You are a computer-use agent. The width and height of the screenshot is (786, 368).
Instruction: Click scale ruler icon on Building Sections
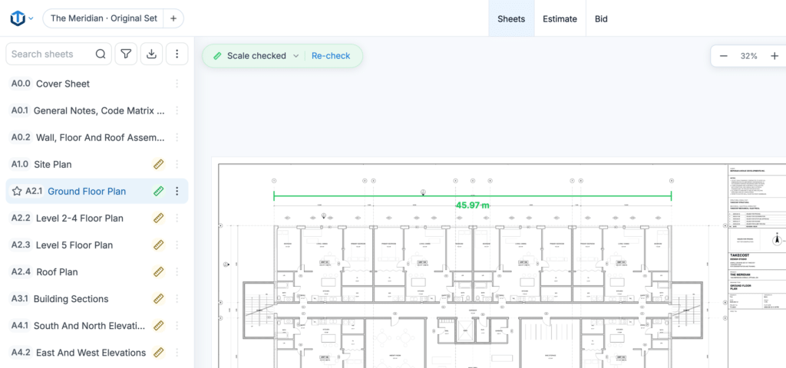(158, 299)
